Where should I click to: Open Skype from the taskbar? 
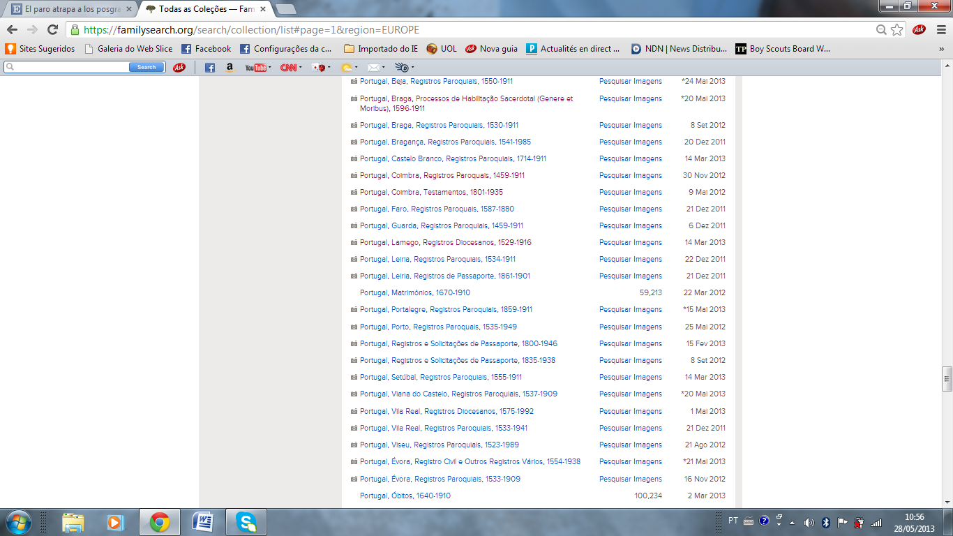(246, 521)
